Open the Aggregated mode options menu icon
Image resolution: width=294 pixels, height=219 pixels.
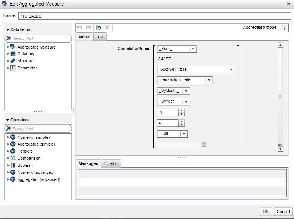pos(284,28)
